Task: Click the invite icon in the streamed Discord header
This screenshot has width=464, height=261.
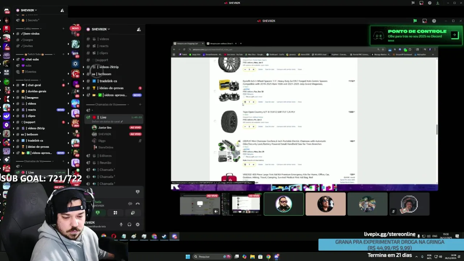Action: [138, 29]
